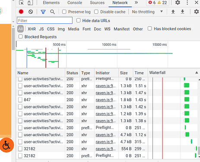The width and height of the screenshot is (200, 162).
Task: Sort by the Time column header
Action: 140,73
